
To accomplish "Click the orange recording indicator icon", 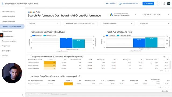I will point(1,35).
